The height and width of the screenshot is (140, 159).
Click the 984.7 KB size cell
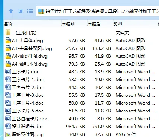(x=75, y=127)
